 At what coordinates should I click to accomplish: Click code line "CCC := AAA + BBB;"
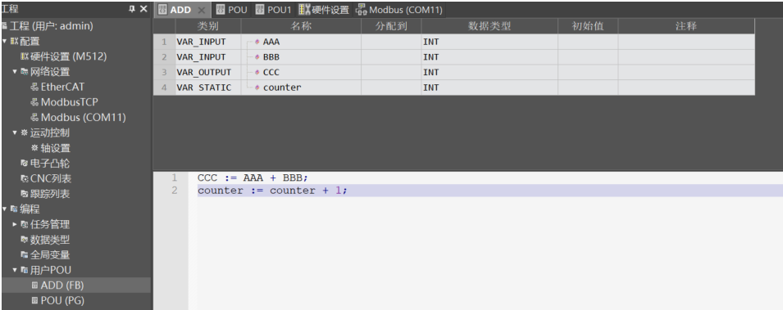tap(253, 178)
